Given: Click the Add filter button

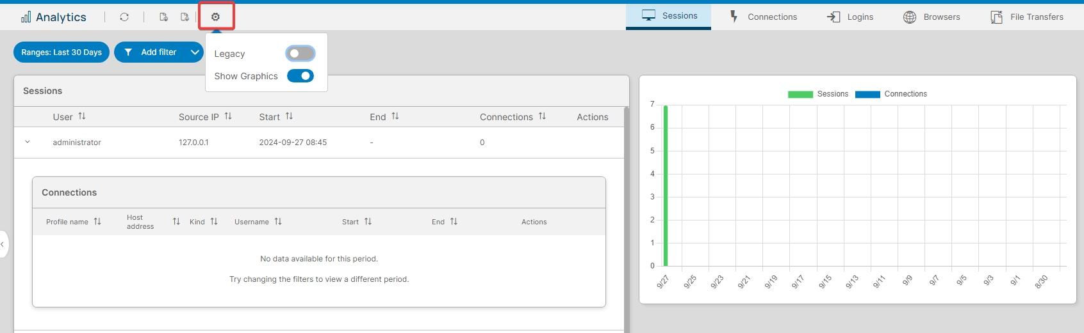Looking at the screenshot, I should (151, 52).
